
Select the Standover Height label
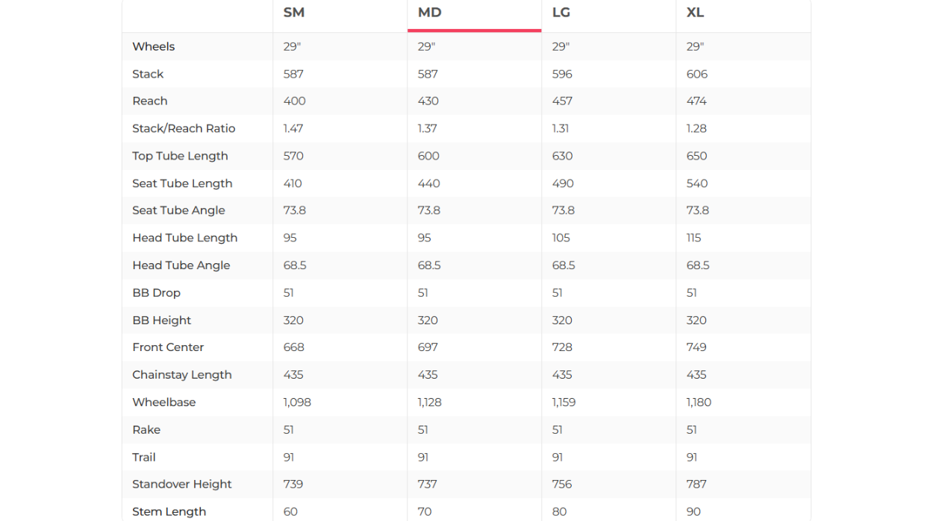click(x=182, y=484)
